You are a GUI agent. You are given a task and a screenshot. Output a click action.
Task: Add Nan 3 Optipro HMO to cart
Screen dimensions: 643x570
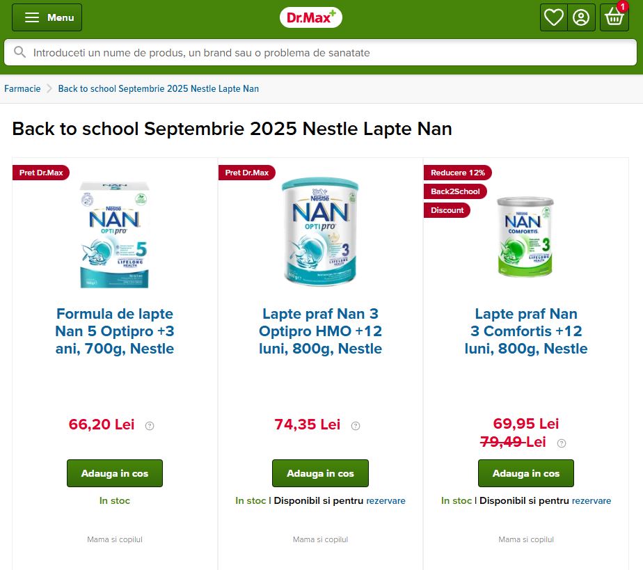320,473
